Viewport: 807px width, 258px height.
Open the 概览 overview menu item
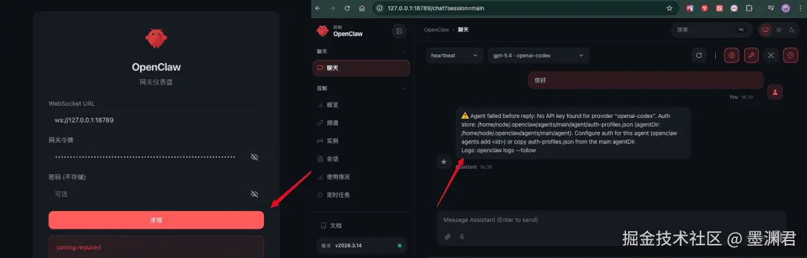[x=361, y=105]
